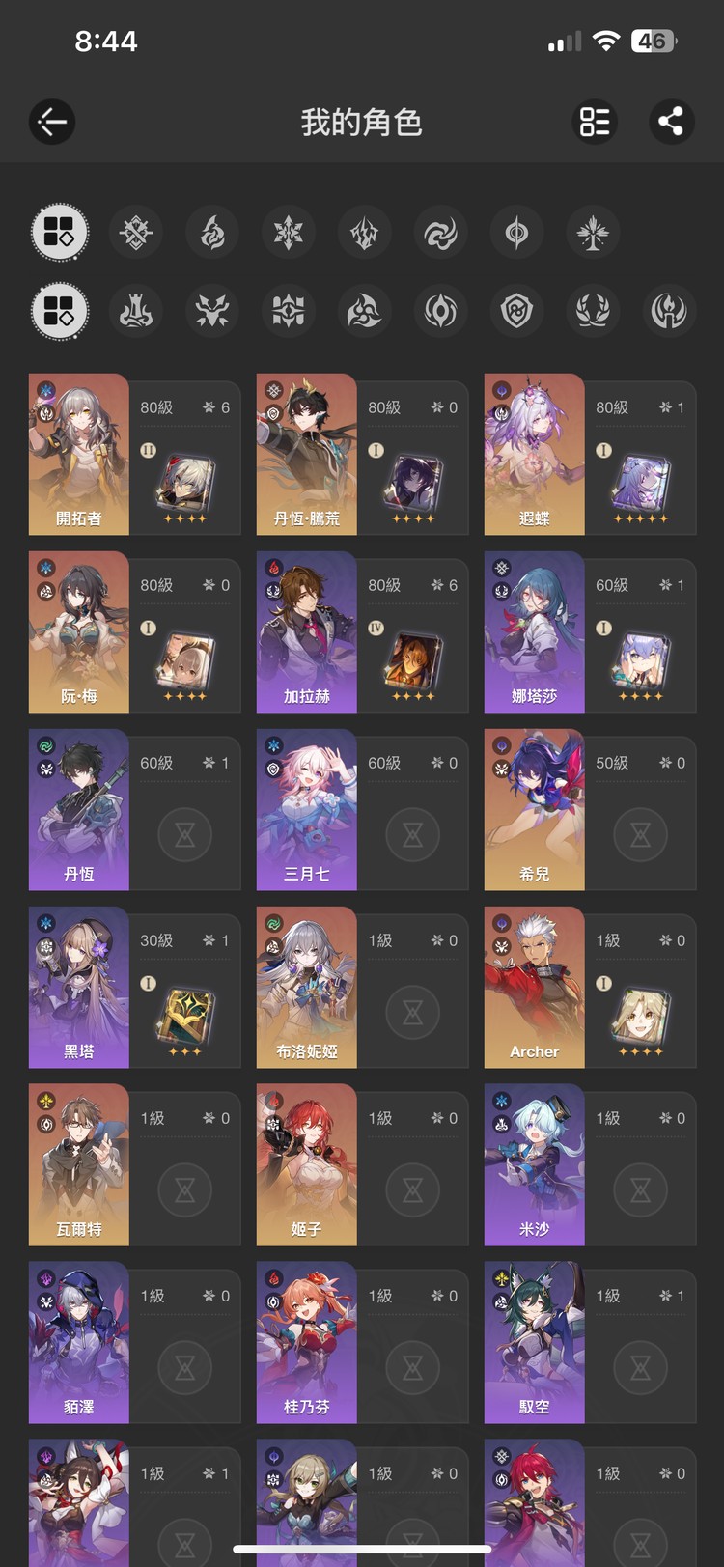
Task: Go back using the arrow button
Action: click(x=52, y=122)
